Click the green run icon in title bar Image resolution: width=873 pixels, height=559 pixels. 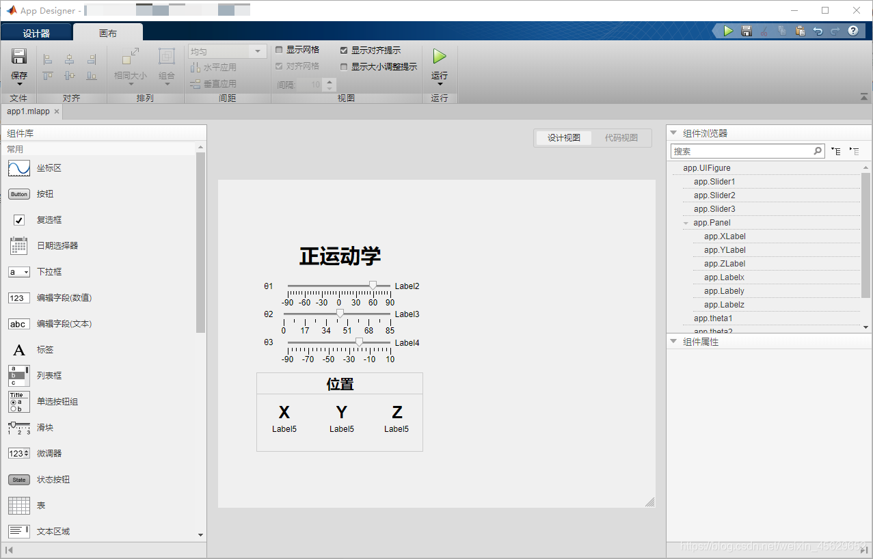click(x=727, y=30)
